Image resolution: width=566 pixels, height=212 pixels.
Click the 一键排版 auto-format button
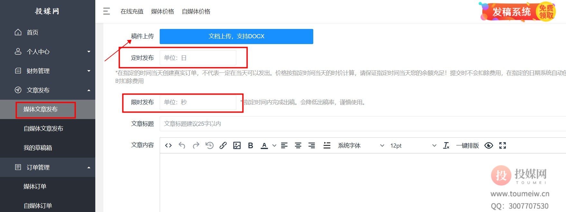pyautogui.click(x=467, y=146)
